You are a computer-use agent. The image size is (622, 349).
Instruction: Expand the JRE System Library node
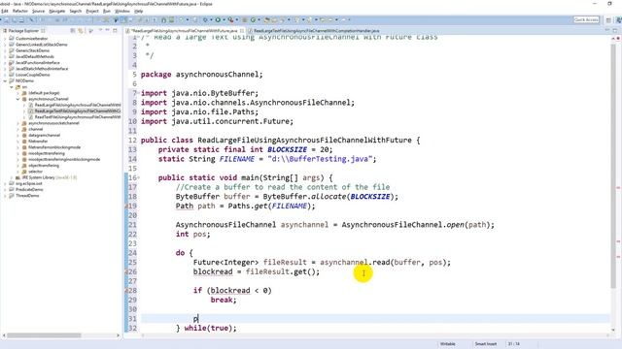(x=12, y=177)
